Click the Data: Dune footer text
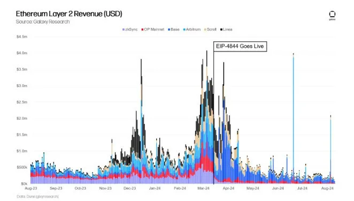Screen dimensions: 354x201 point(38,197)
